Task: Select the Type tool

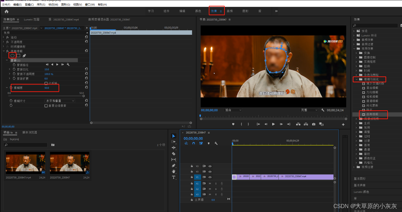Action: click(174, 177)
